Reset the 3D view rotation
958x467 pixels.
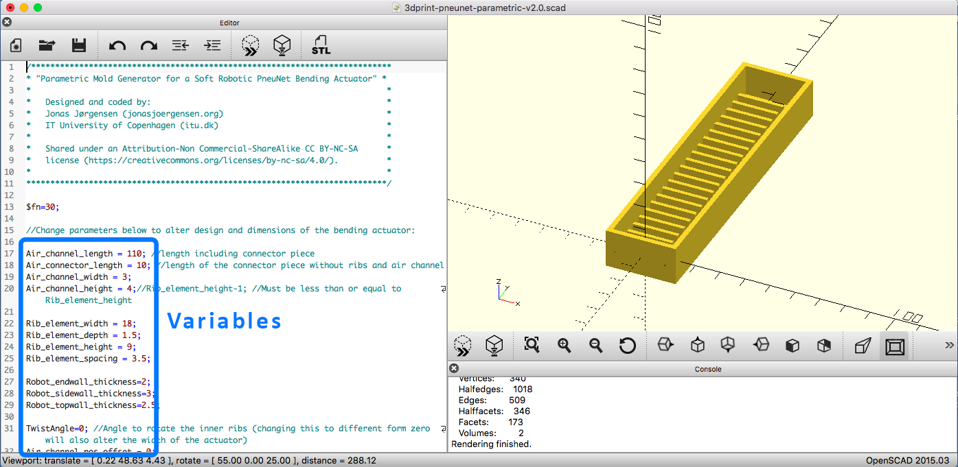point(628,345)
